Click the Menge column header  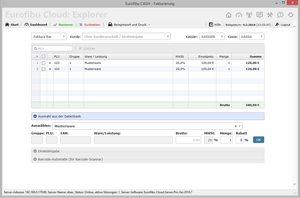coord(224,57)
